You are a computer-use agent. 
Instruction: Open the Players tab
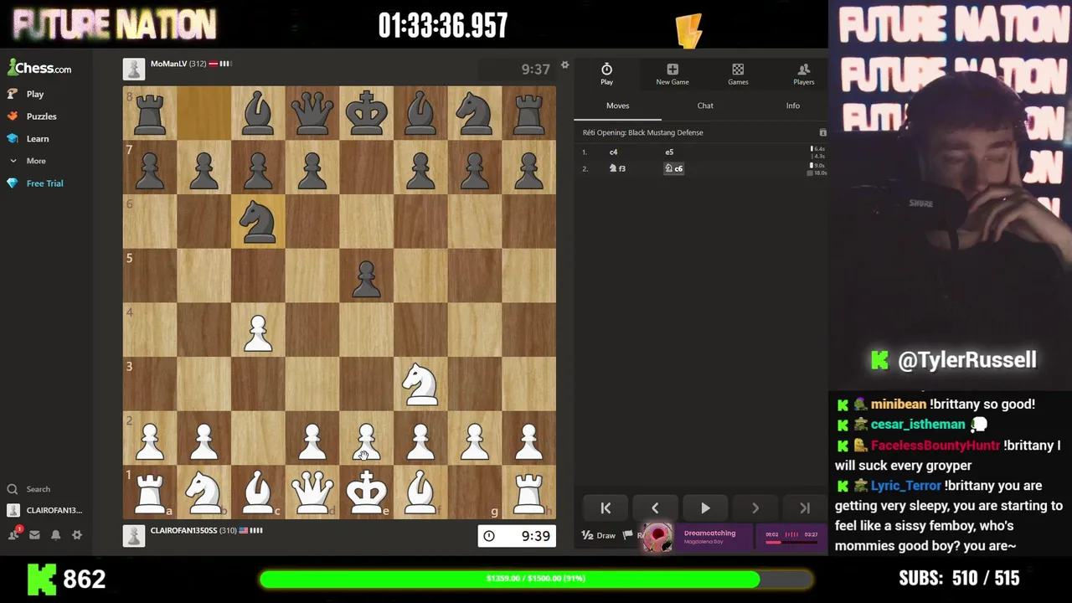(x=803, y=74)
